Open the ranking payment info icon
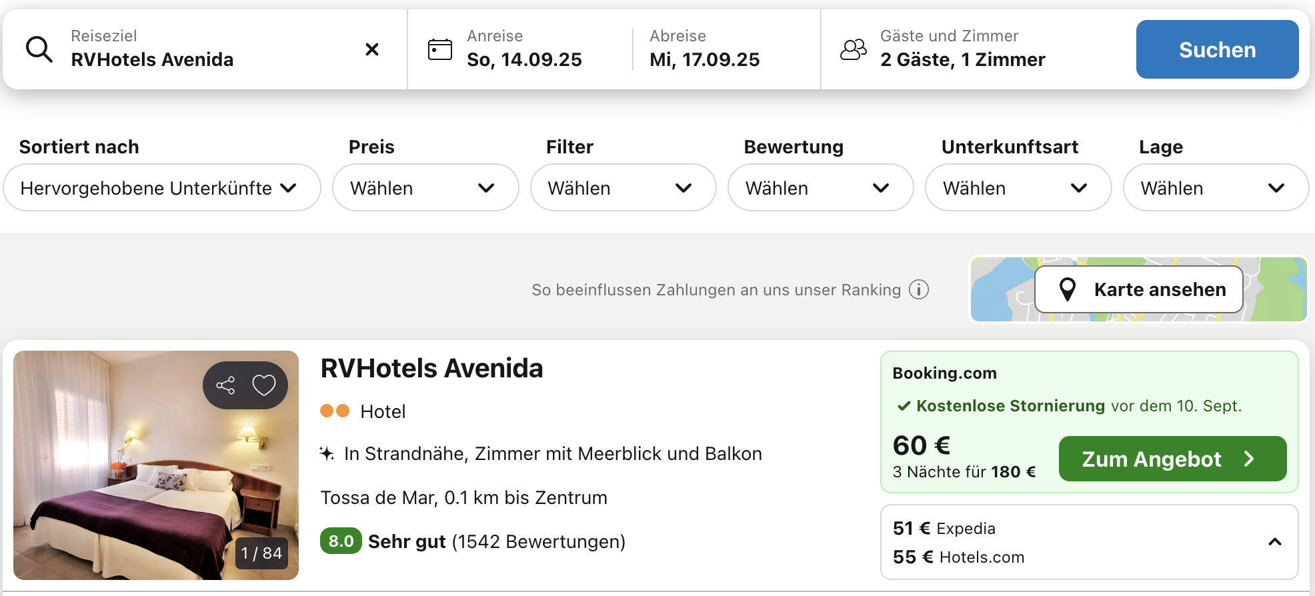 [x=919, y=290]
